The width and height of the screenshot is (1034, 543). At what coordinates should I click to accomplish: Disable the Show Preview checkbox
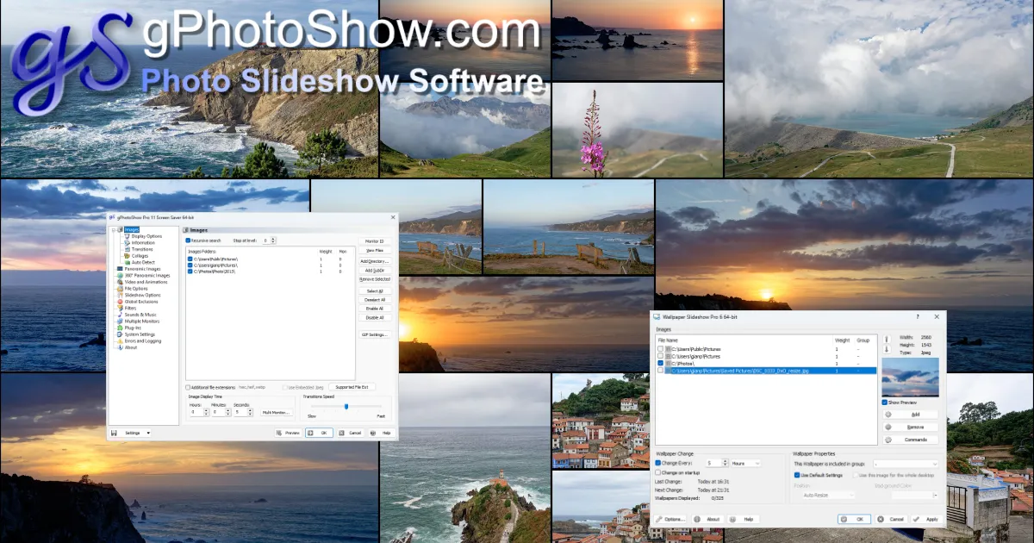pyautogui.click(x=885, y=403)
